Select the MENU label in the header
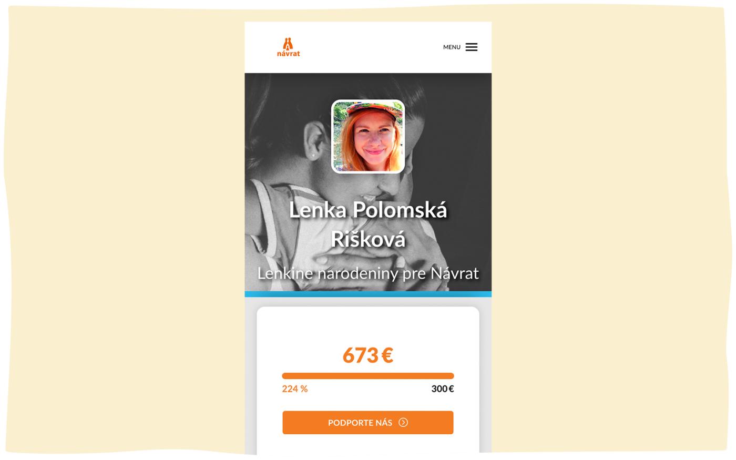The image size is (736, 460). tap(452, 47)
